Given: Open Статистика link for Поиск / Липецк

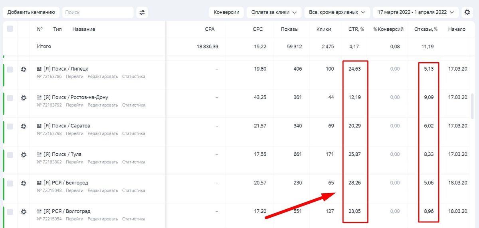Looking at the screenshot, I should [x=134, y=77].
